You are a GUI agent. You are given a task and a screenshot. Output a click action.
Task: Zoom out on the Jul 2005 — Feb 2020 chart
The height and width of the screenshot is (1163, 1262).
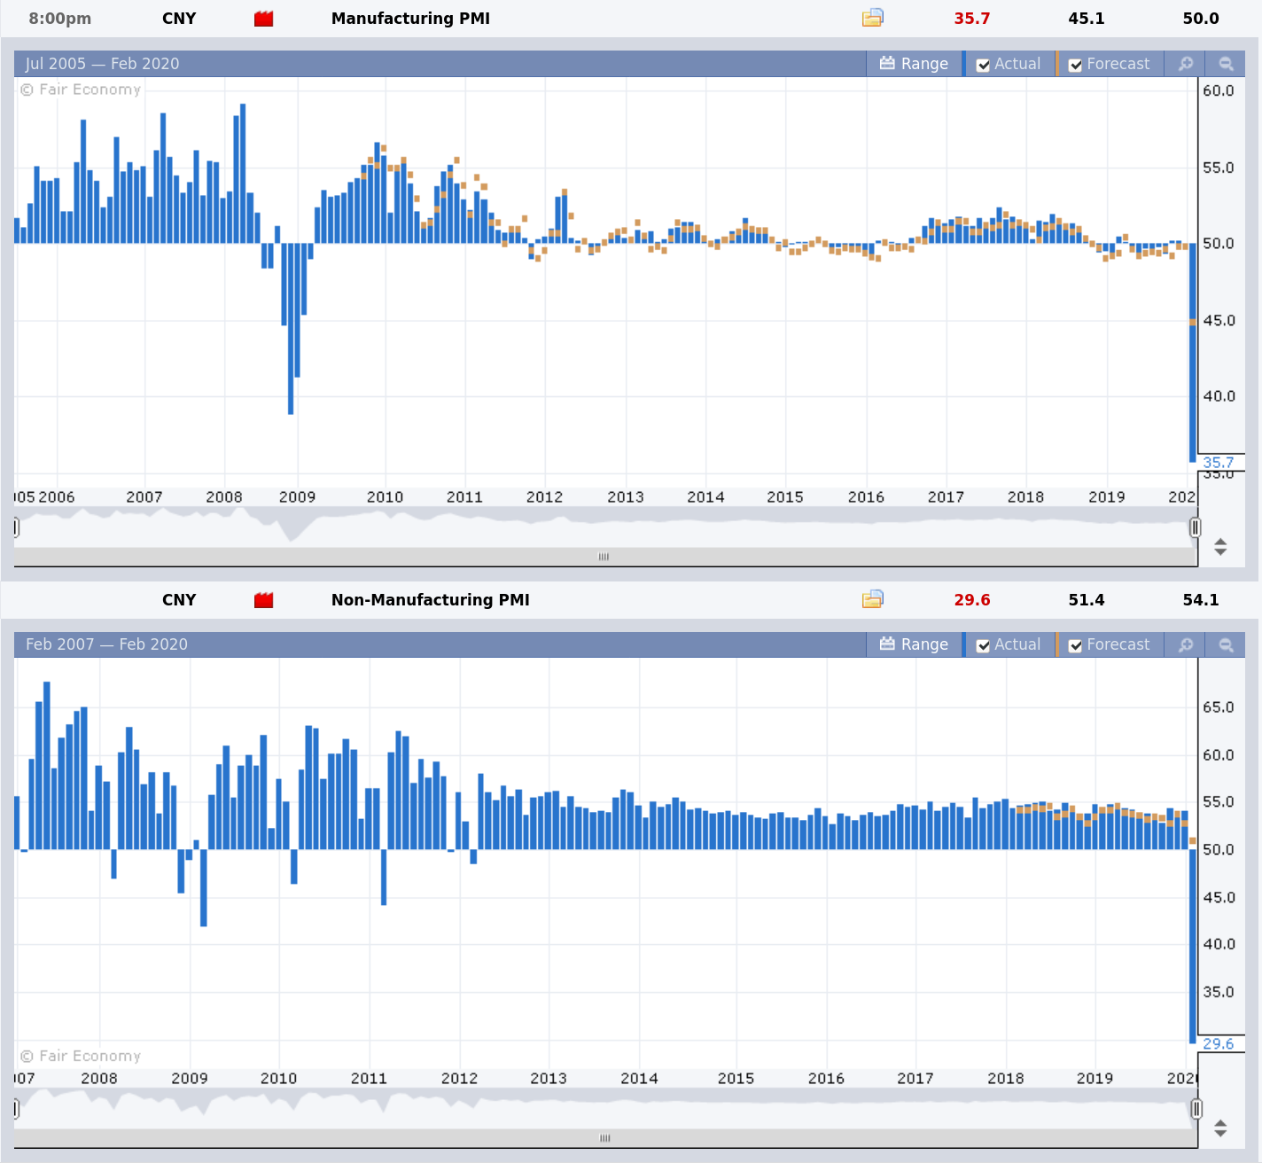pos(1227,64)
